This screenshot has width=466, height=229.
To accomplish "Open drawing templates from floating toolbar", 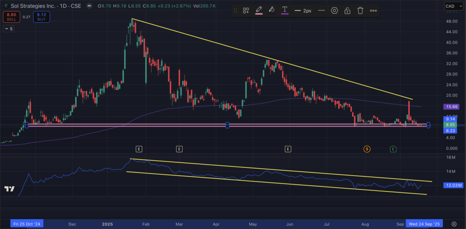I will pyautogui.click(x=246, y=11).
